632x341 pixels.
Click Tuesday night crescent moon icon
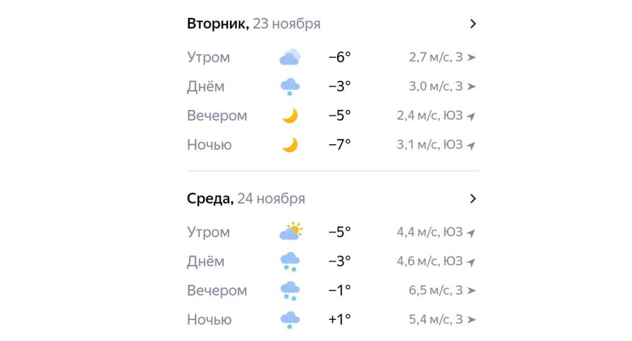coord(290,145)
